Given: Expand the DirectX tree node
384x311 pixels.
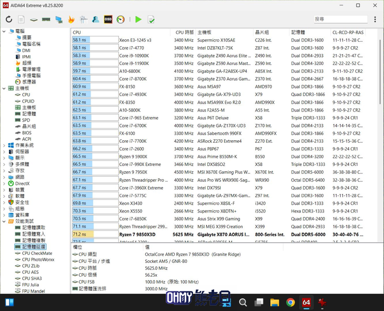Looking at the screenshot, I should (4, 184).
